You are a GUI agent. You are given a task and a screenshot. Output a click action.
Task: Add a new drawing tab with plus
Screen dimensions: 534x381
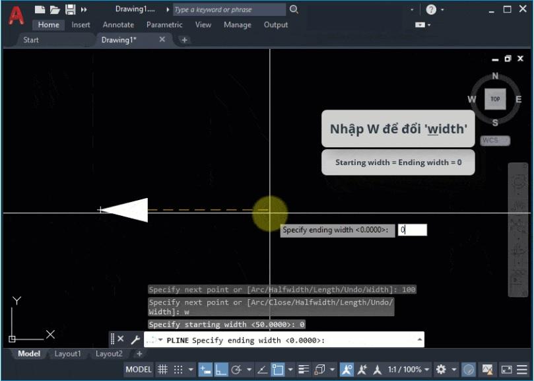pyautogui.click(x=184, y=40)
